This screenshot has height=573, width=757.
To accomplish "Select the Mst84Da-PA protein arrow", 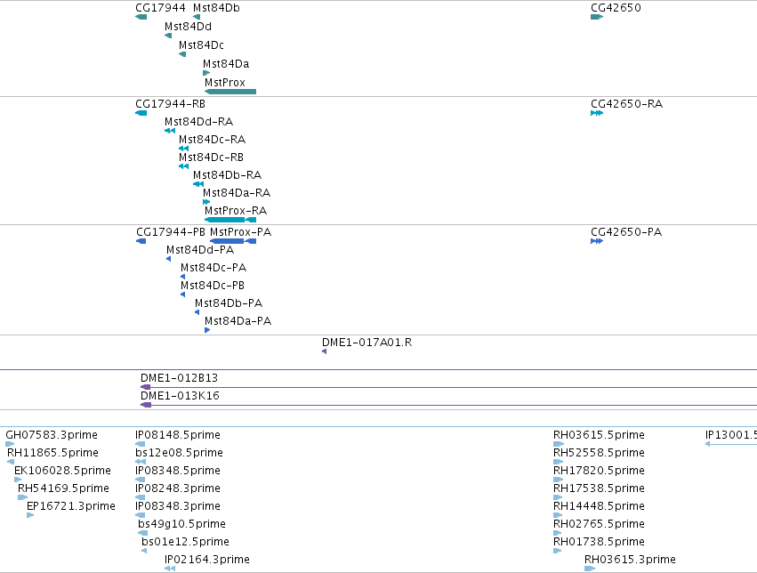I will 207,330.
